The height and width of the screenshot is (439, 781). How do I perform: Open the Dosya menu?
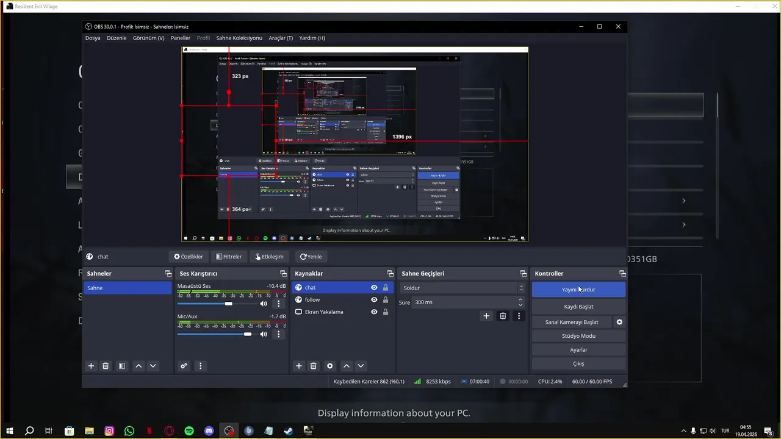pos(93,38)
